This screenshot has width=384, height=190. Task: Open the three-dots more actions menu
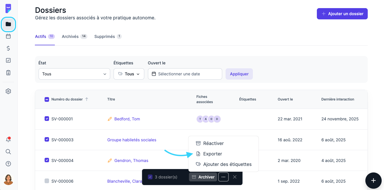(223, 177)
